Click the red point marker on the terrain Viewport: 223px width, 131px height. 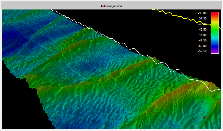[x=204, y=118]
